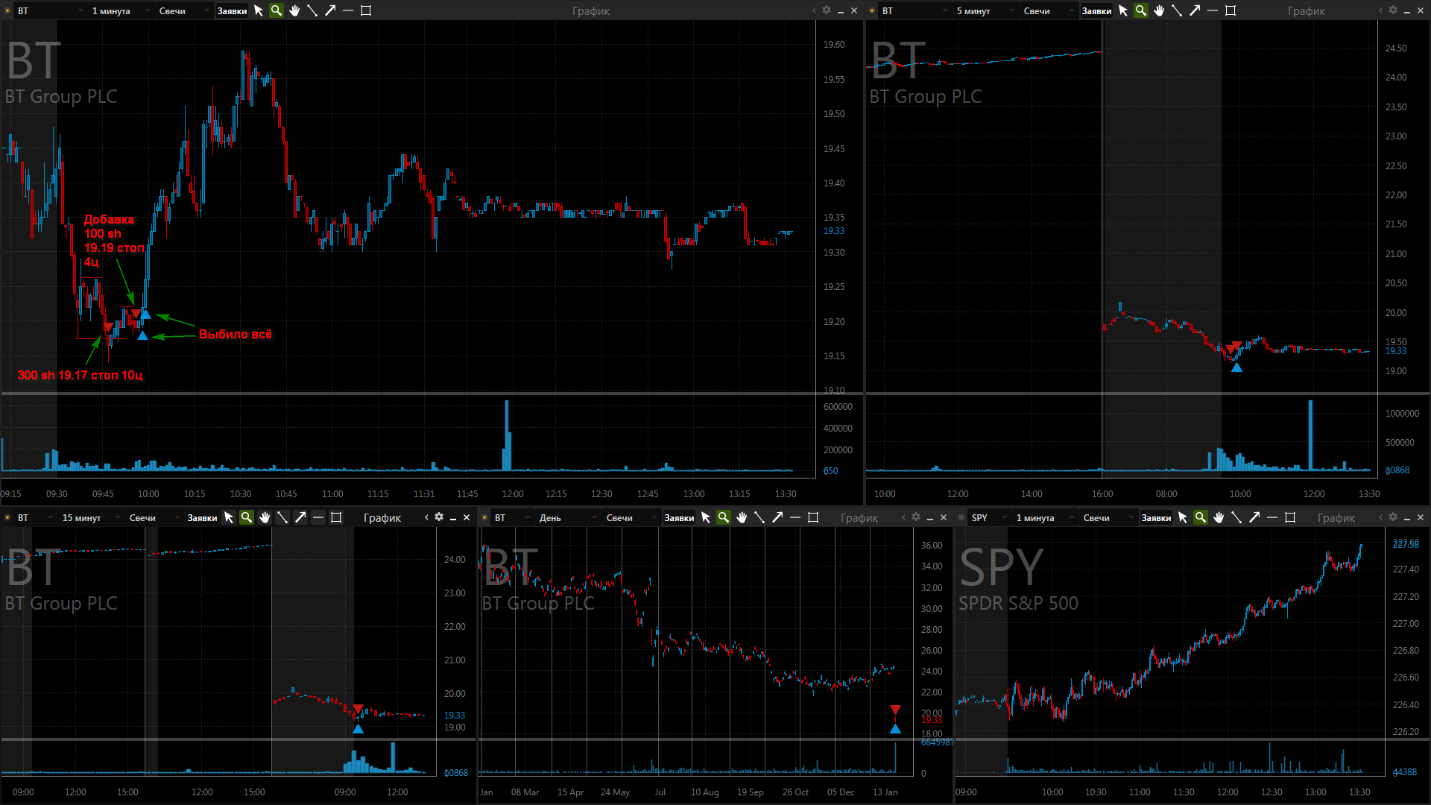This screenshot has height=805, width=1431.
Task: Open settings gear of 1-minute BT chart
Action: click(x=827, y=10)
